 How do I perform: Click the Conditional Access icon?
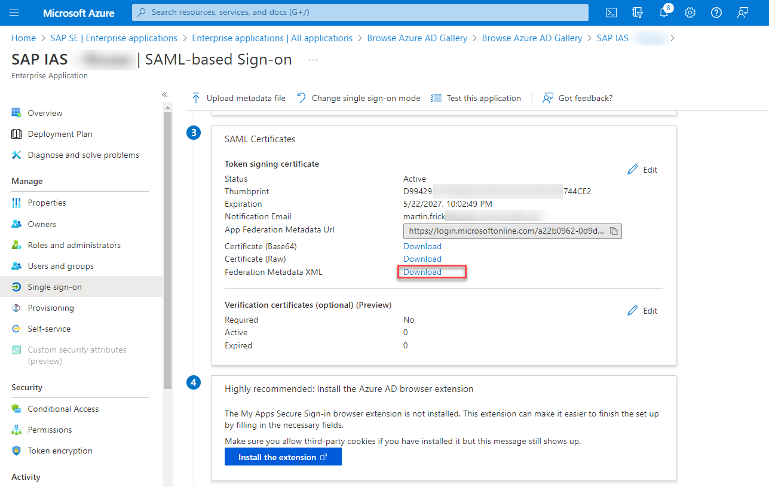click(x=17, y=409)
